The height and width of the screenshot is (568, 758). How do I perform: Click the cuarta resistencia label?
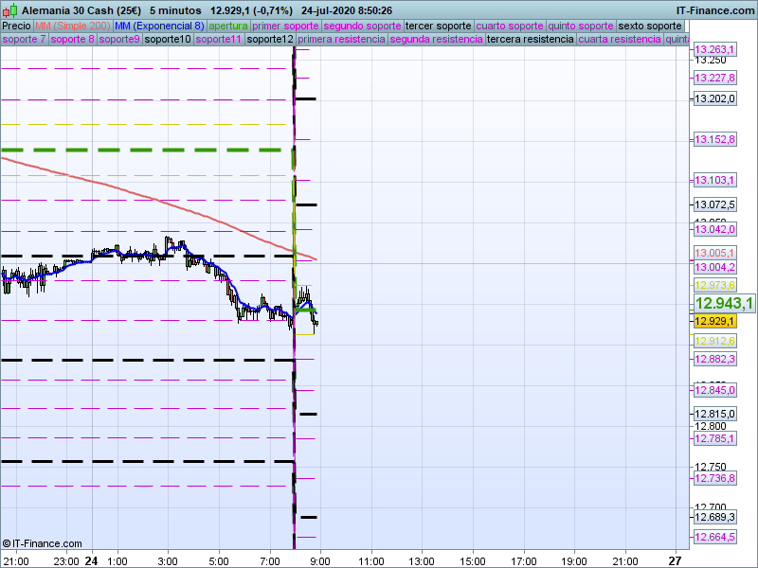[x=620, y=40]
